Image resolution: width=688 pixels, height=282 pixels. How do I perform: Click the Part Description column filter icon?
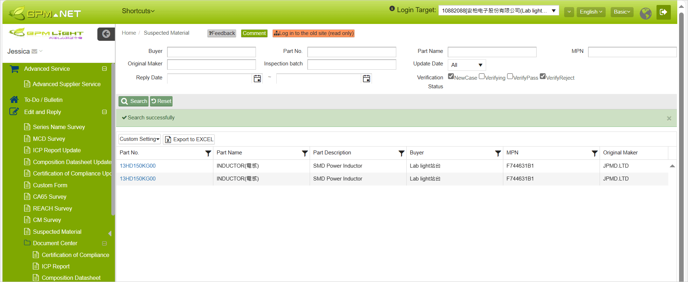(x=401, y=153)
